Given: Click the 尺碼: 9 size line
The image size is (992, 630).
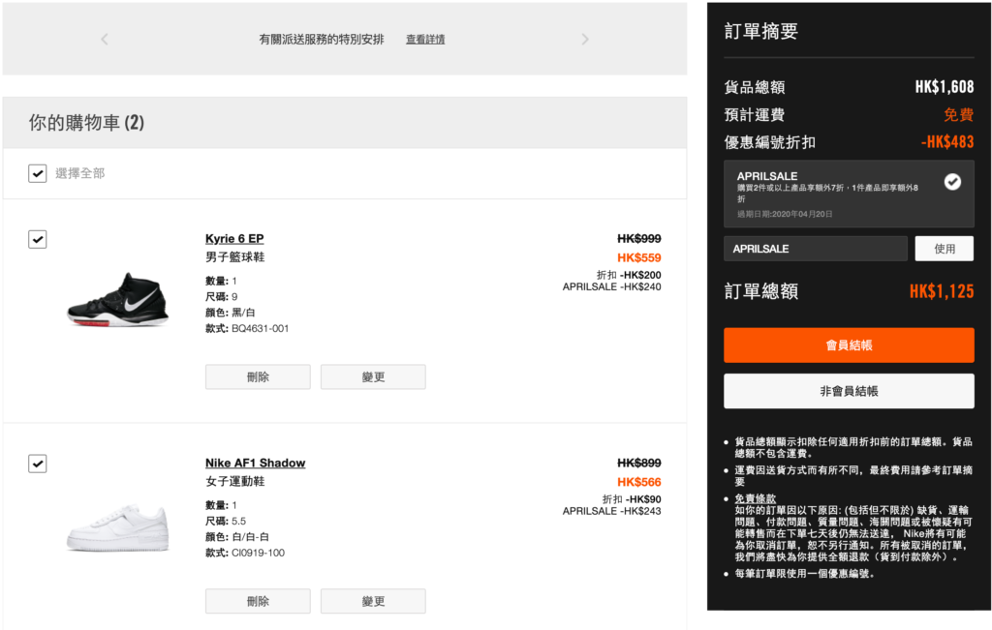Looking at the screenshot, I should (222, 297).
